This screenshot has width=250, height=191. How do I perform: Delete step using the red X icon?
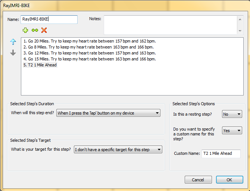click(x=44, y=30)
